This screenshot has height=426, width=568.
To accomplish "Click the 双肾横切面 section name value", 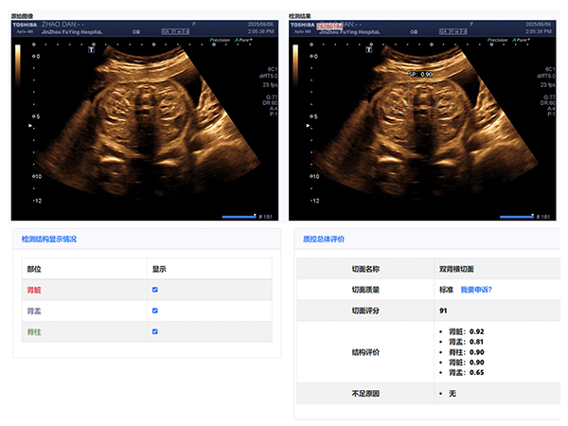I will click(453, 269).
